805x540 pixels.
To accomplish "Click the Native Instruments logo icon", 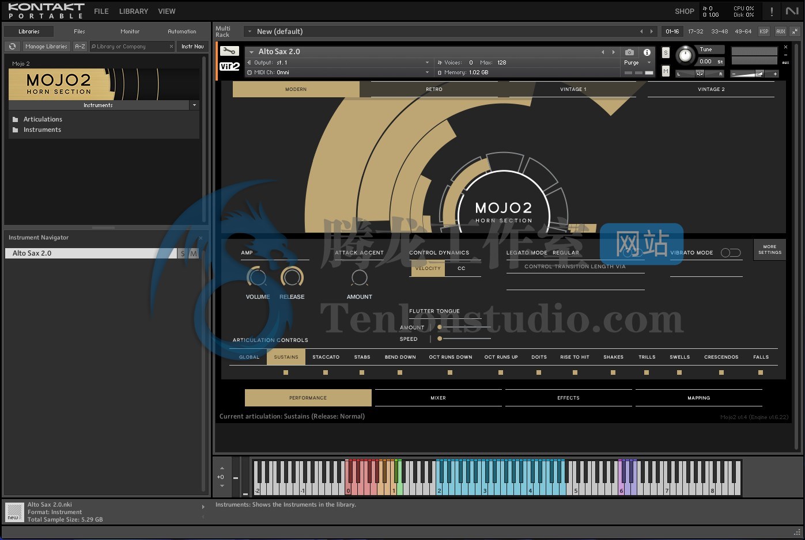I will point(792,11).
